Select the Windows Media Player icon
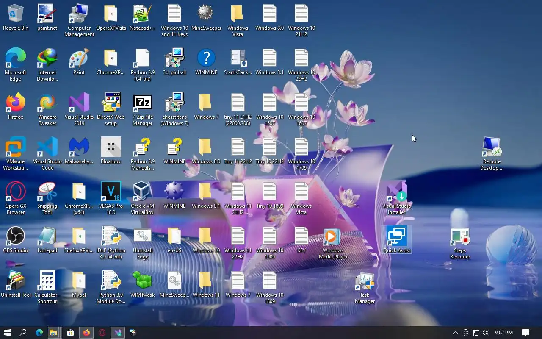 [333, 243]
